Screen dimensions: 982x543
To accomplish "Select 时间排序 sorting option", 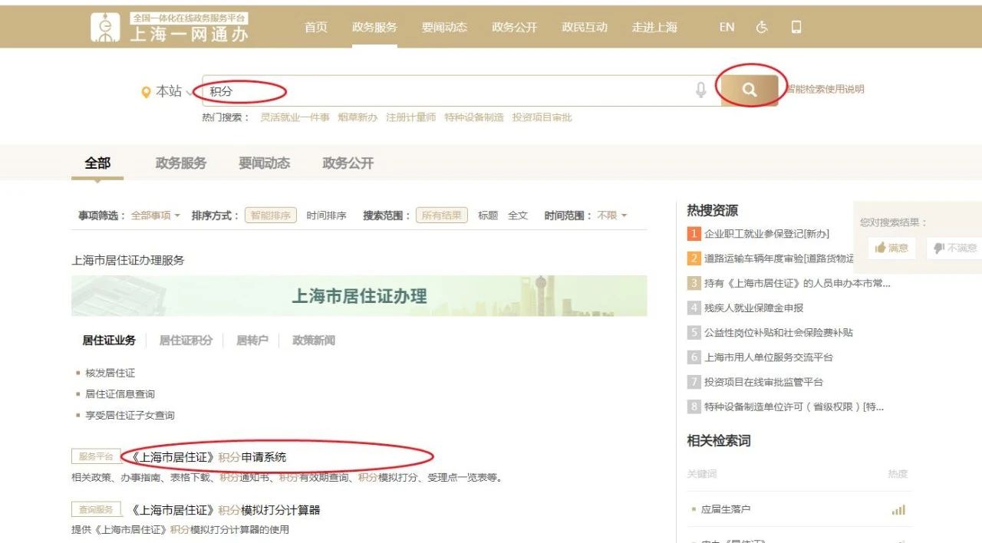I will point(327,216).
